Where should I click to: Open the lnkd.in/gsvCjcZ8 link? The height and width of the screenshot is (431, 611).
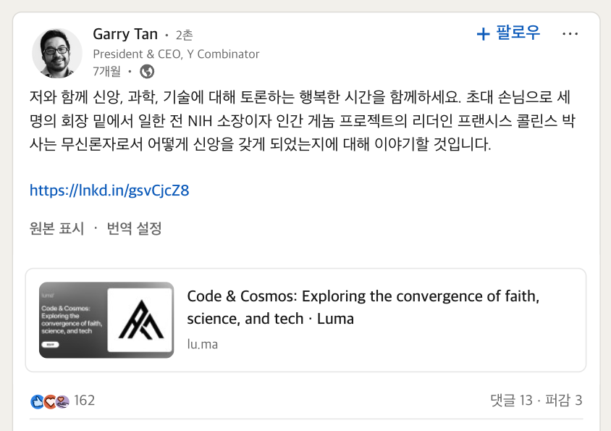(x=109, y=190)
